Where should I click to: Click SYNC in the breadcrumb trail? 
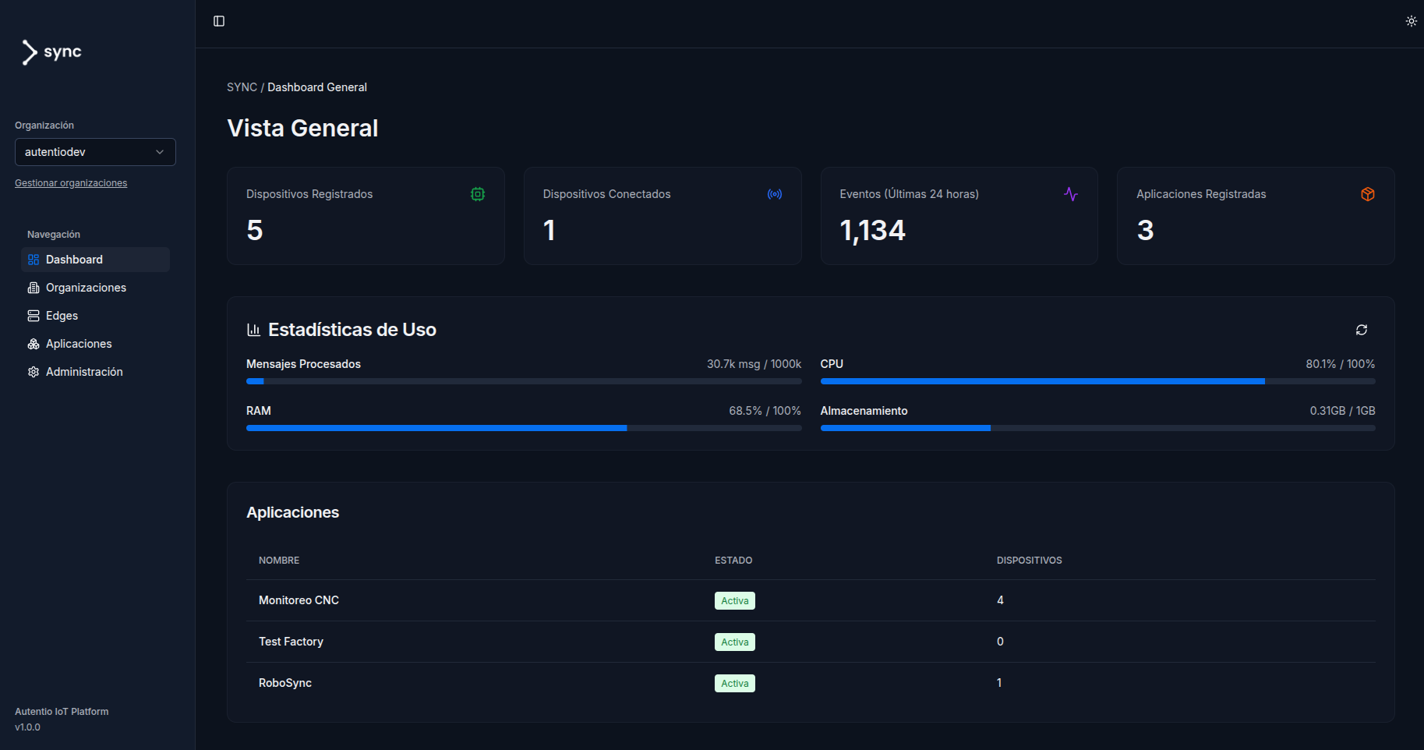[x=242, y=87]
